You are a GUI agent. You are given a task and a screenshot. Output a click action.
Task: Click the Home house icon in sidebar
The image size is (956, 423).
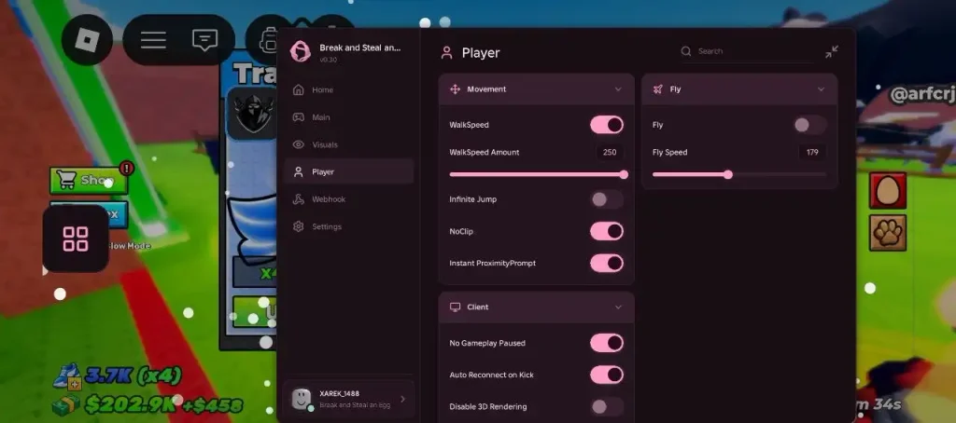298,90
